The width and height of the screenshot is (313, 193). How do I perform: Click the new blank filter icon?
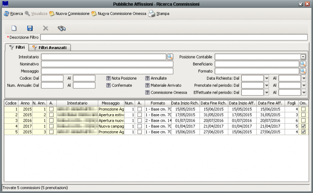(x=14, y=28)
